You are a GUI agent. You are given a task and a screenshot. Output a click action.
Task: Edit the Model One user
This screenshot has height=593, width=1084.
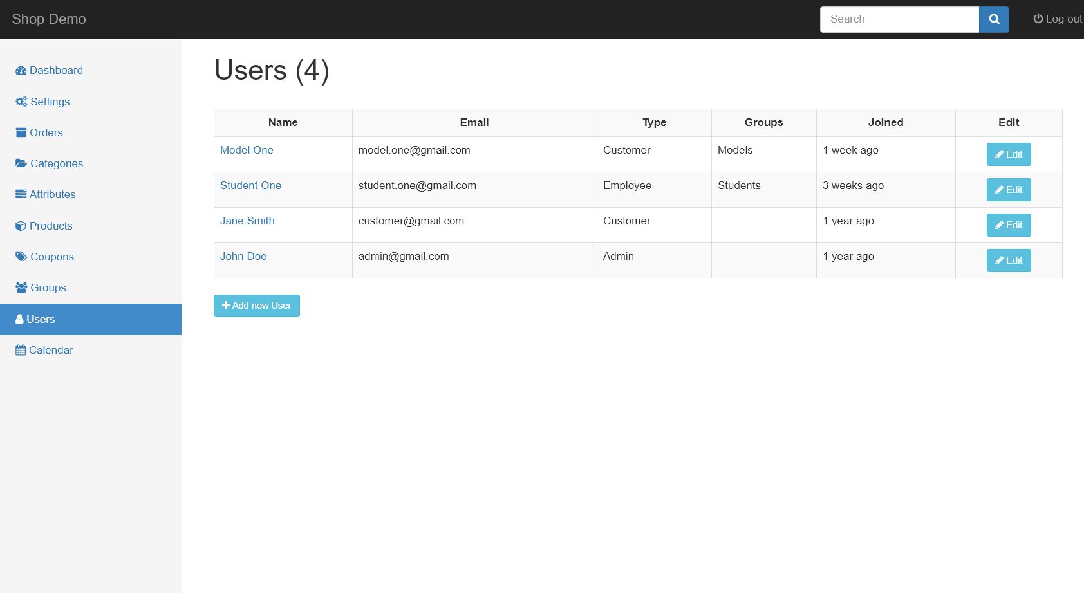(x=1009, y=154)
